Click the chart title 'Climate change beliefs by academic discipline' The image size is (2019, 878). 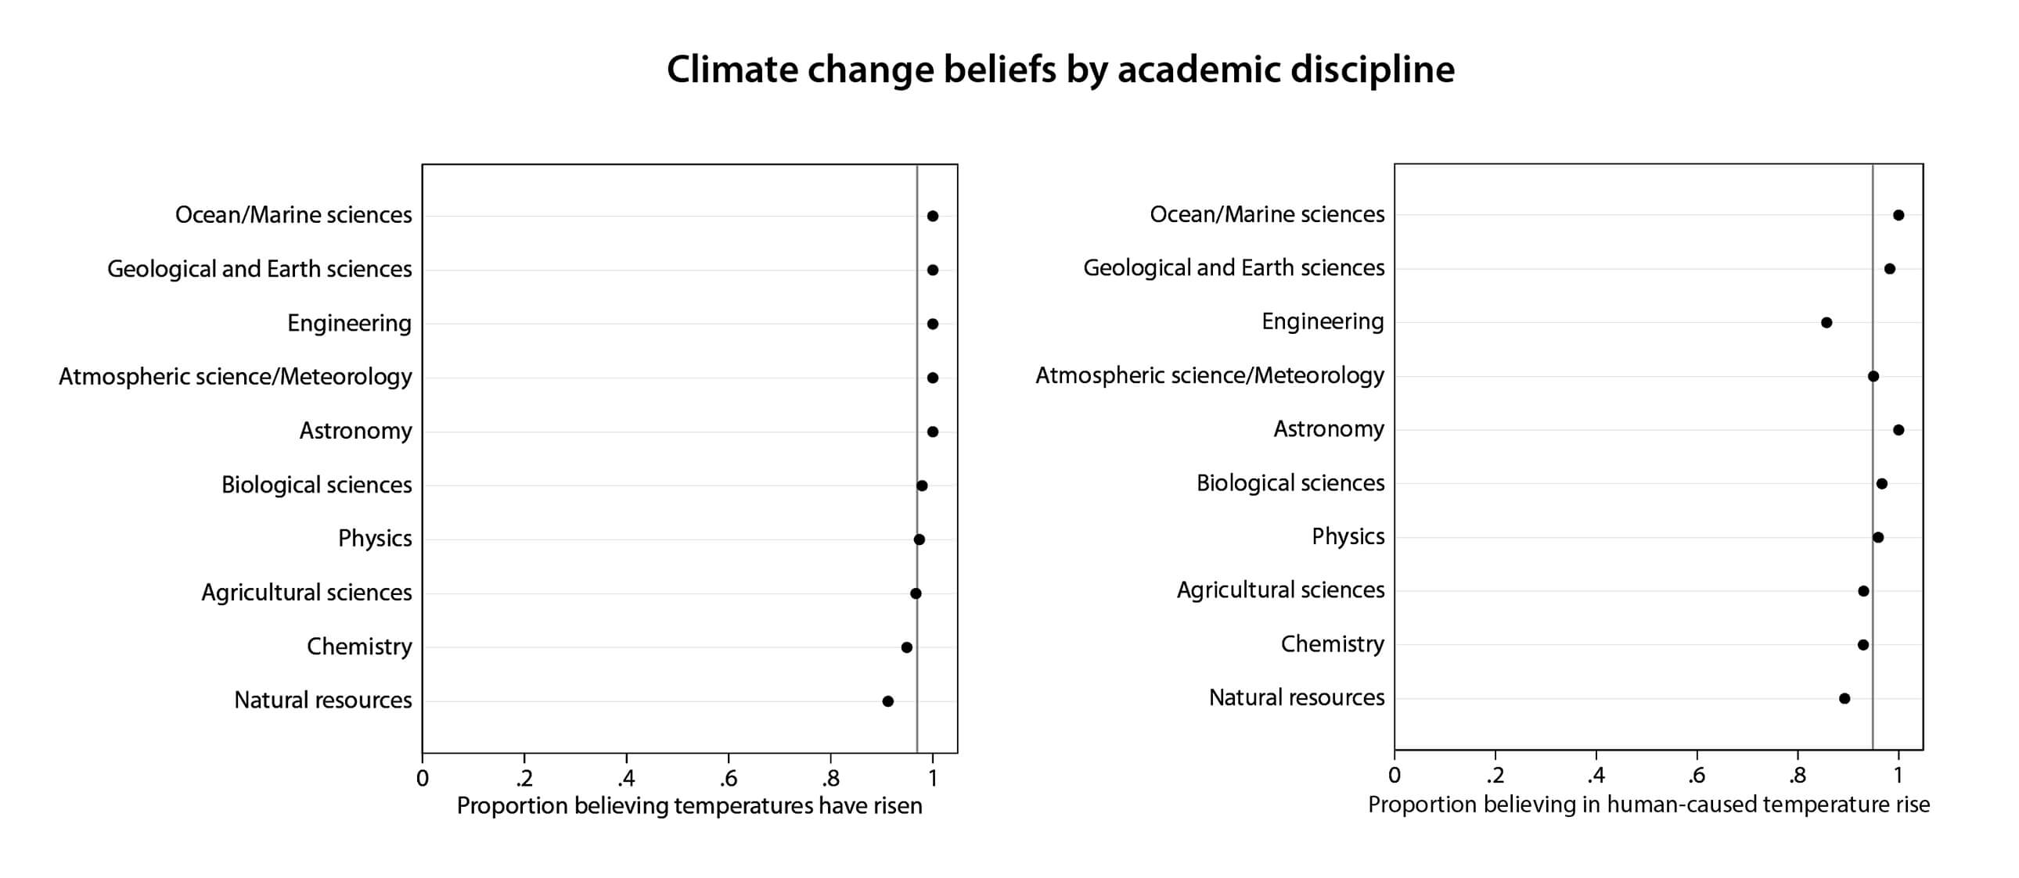coord(1060,70)
